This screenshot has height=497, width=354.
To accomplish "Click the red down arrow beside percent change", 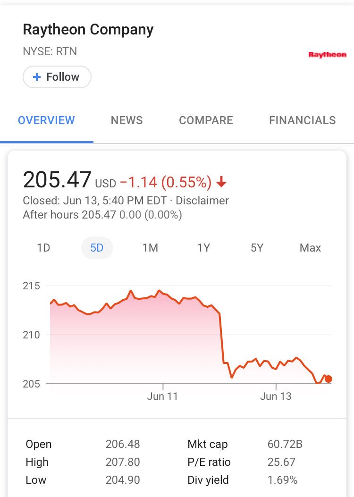I will point(221,182).
